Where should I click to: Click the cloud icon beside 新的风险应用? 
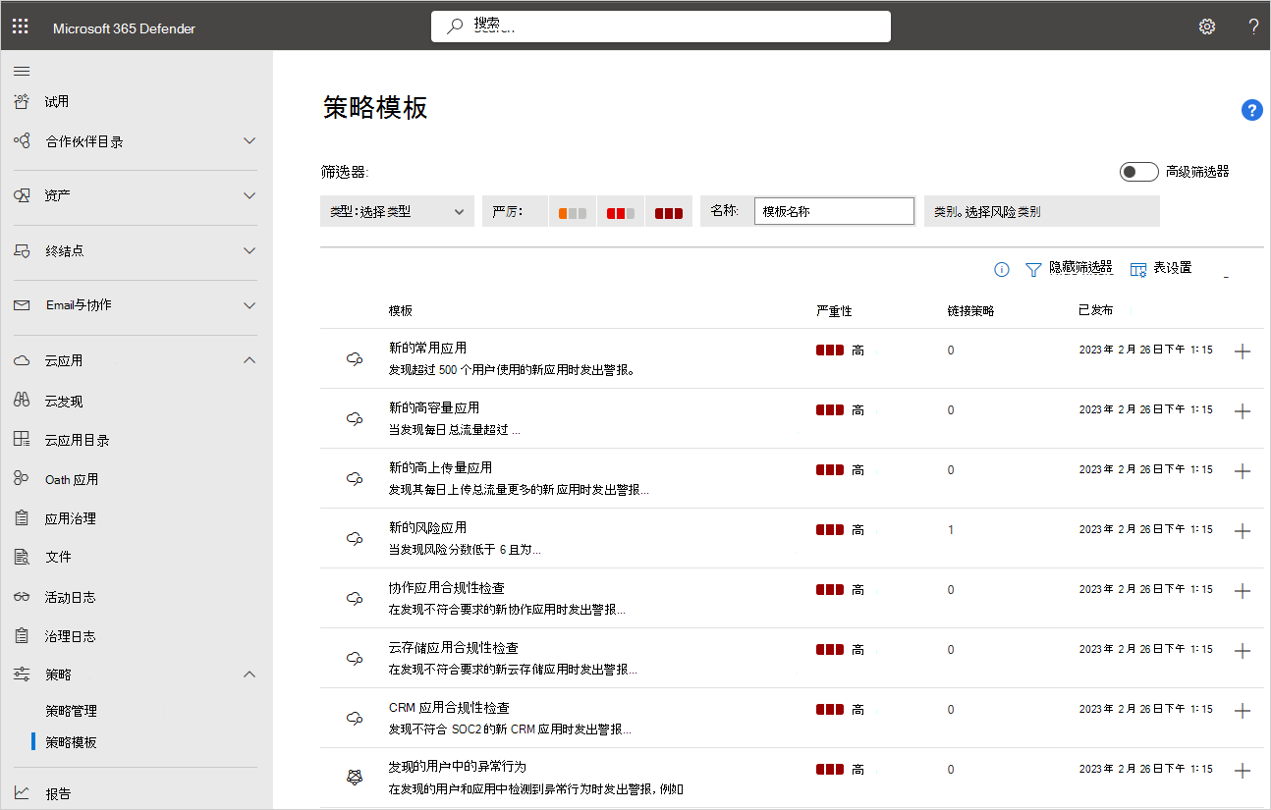(355, 539)
